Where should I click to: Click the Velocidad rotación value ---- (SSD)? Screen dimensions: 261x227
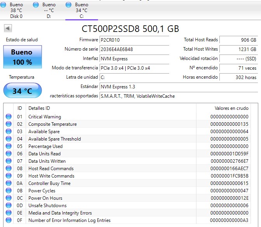pos(238,58)
